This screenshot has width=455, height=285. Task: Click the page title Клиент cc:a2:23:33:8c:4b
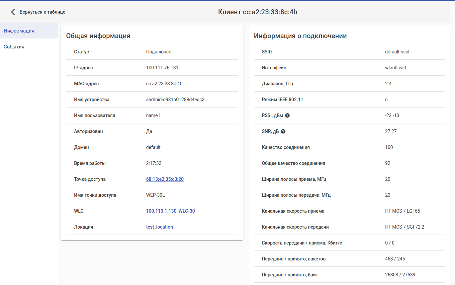click(x=257, y=12)
